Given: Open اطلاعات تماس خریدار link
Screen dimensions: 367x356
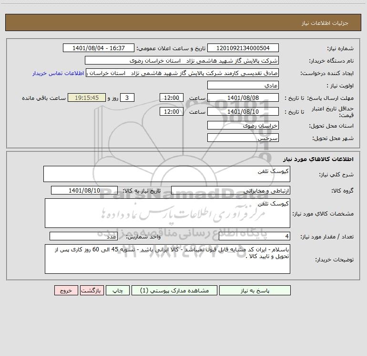Looking at the screenshot, I should [x=58, y=73].
